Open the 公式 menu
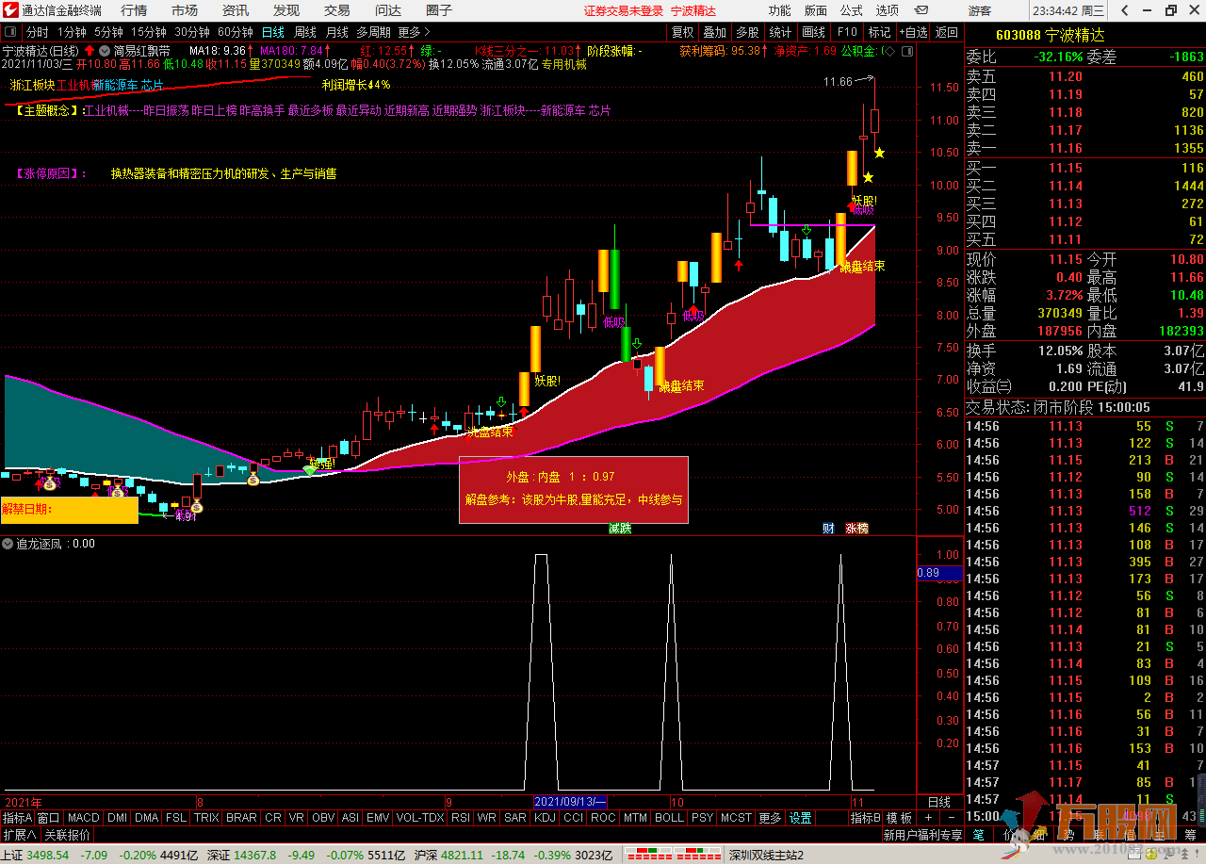This screenshot has width=1206, height=865. coord(851,10)
